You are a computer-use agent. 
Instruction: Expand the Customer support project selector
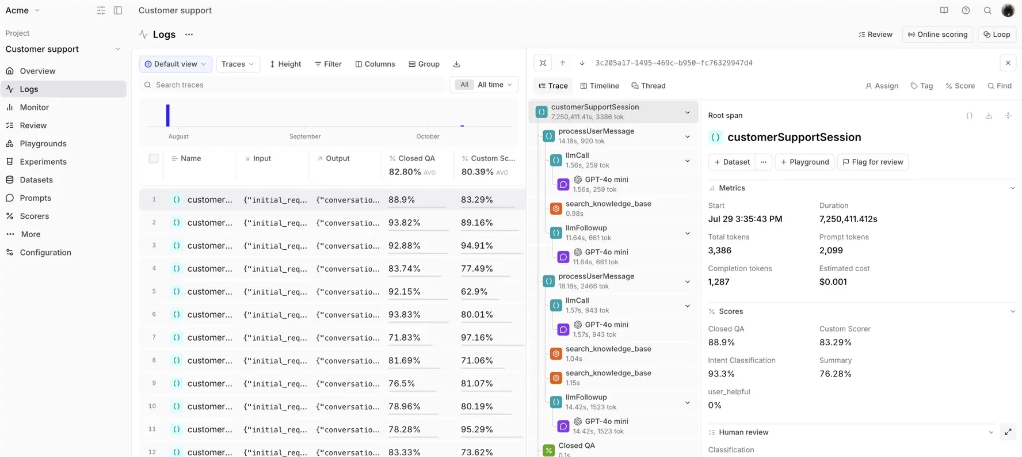[x=63, y=49]
